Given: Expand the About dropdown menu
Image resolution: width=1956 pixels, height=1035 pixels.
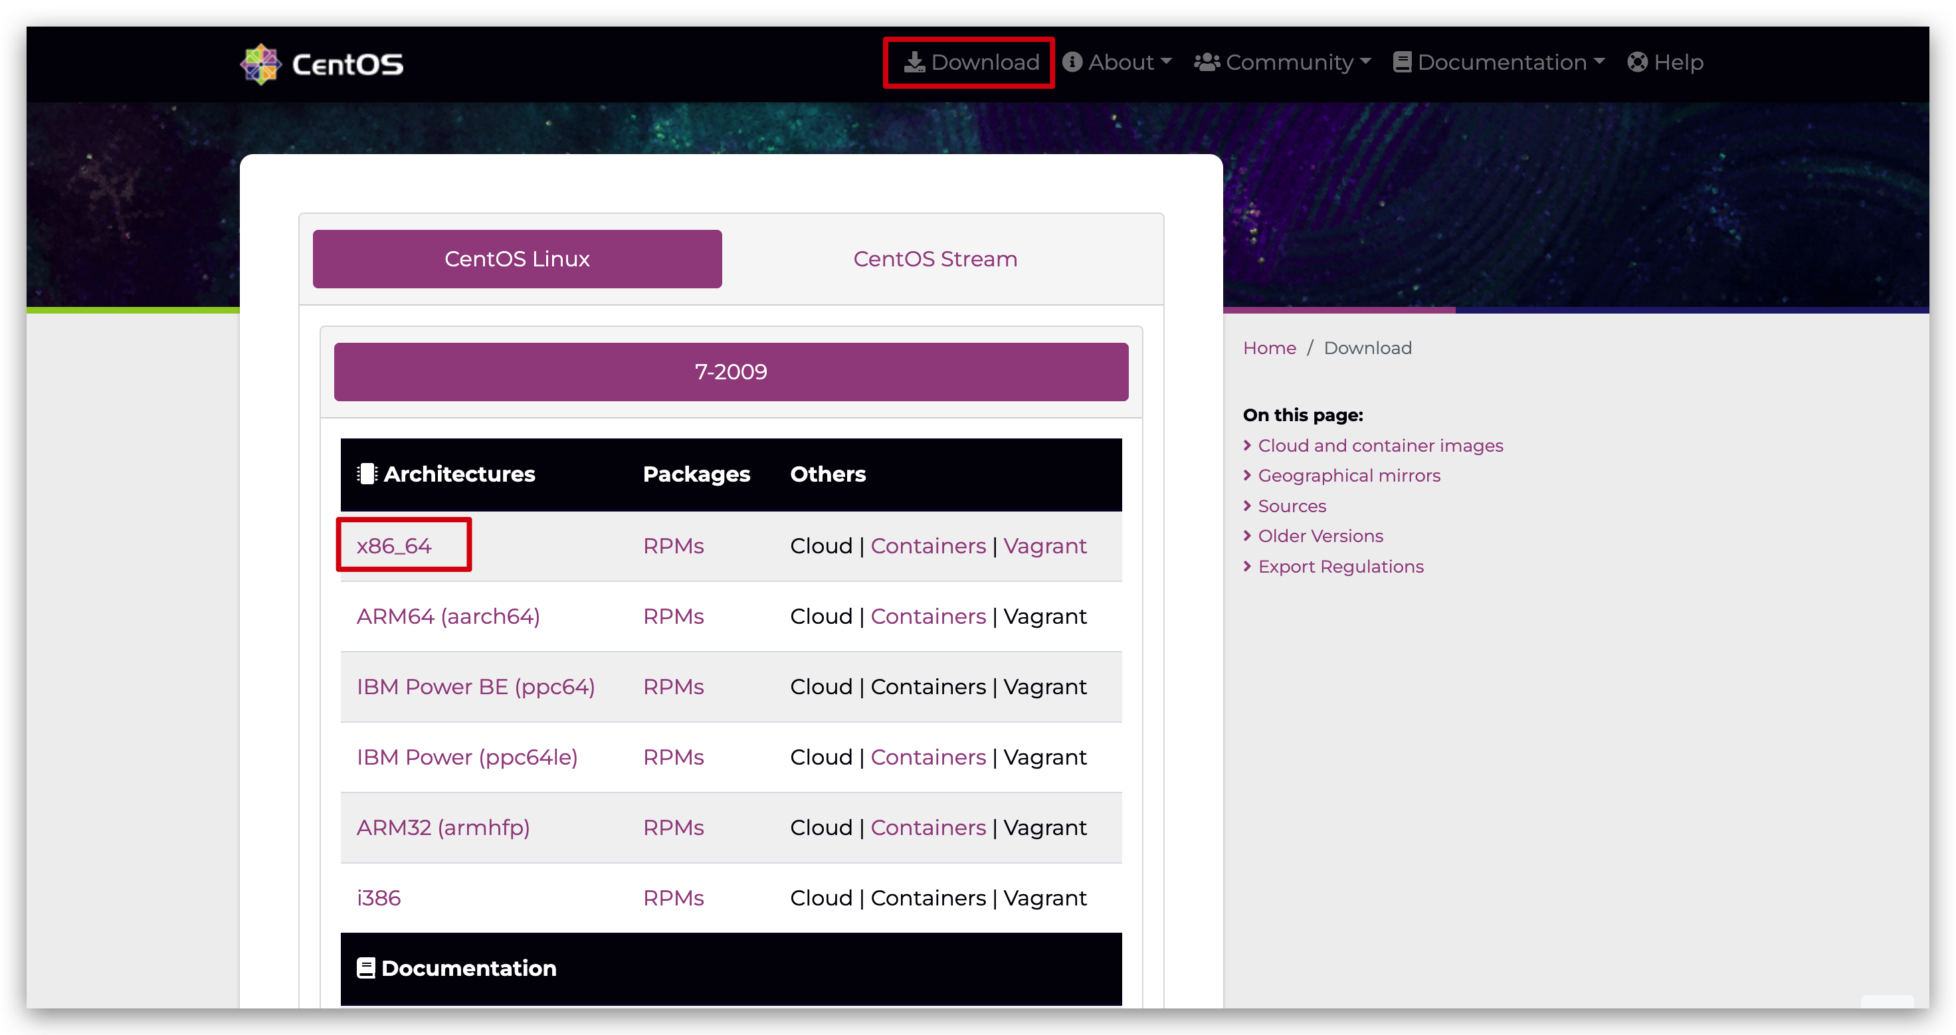Looking at the screenshot, I should [1117, 62].
